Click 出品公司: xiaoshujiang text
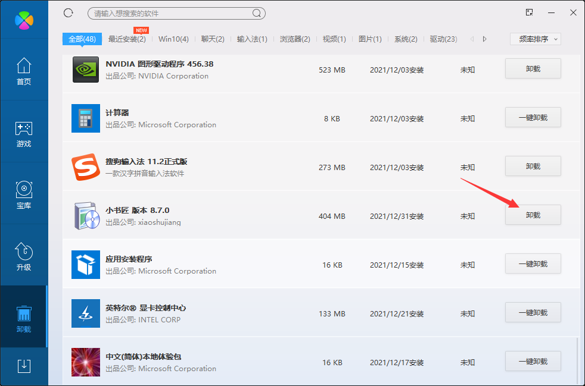Image resolution: width=585 pixels, height=386 pixels. tap(143, 222)
